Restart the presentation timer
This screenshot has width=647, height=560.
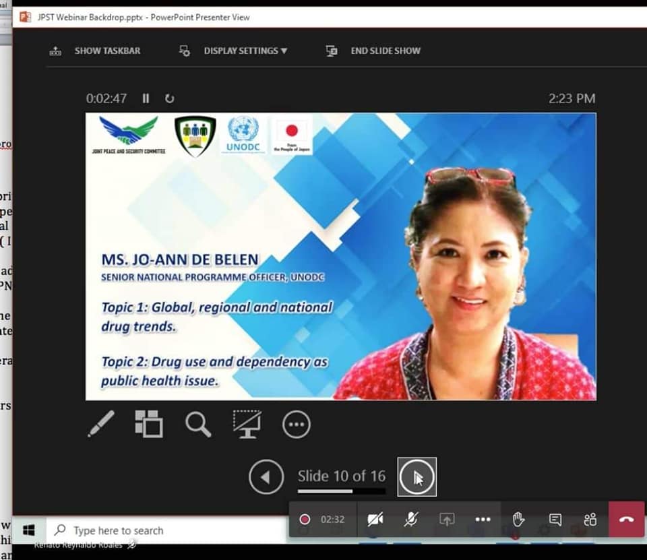click(169, 98)
